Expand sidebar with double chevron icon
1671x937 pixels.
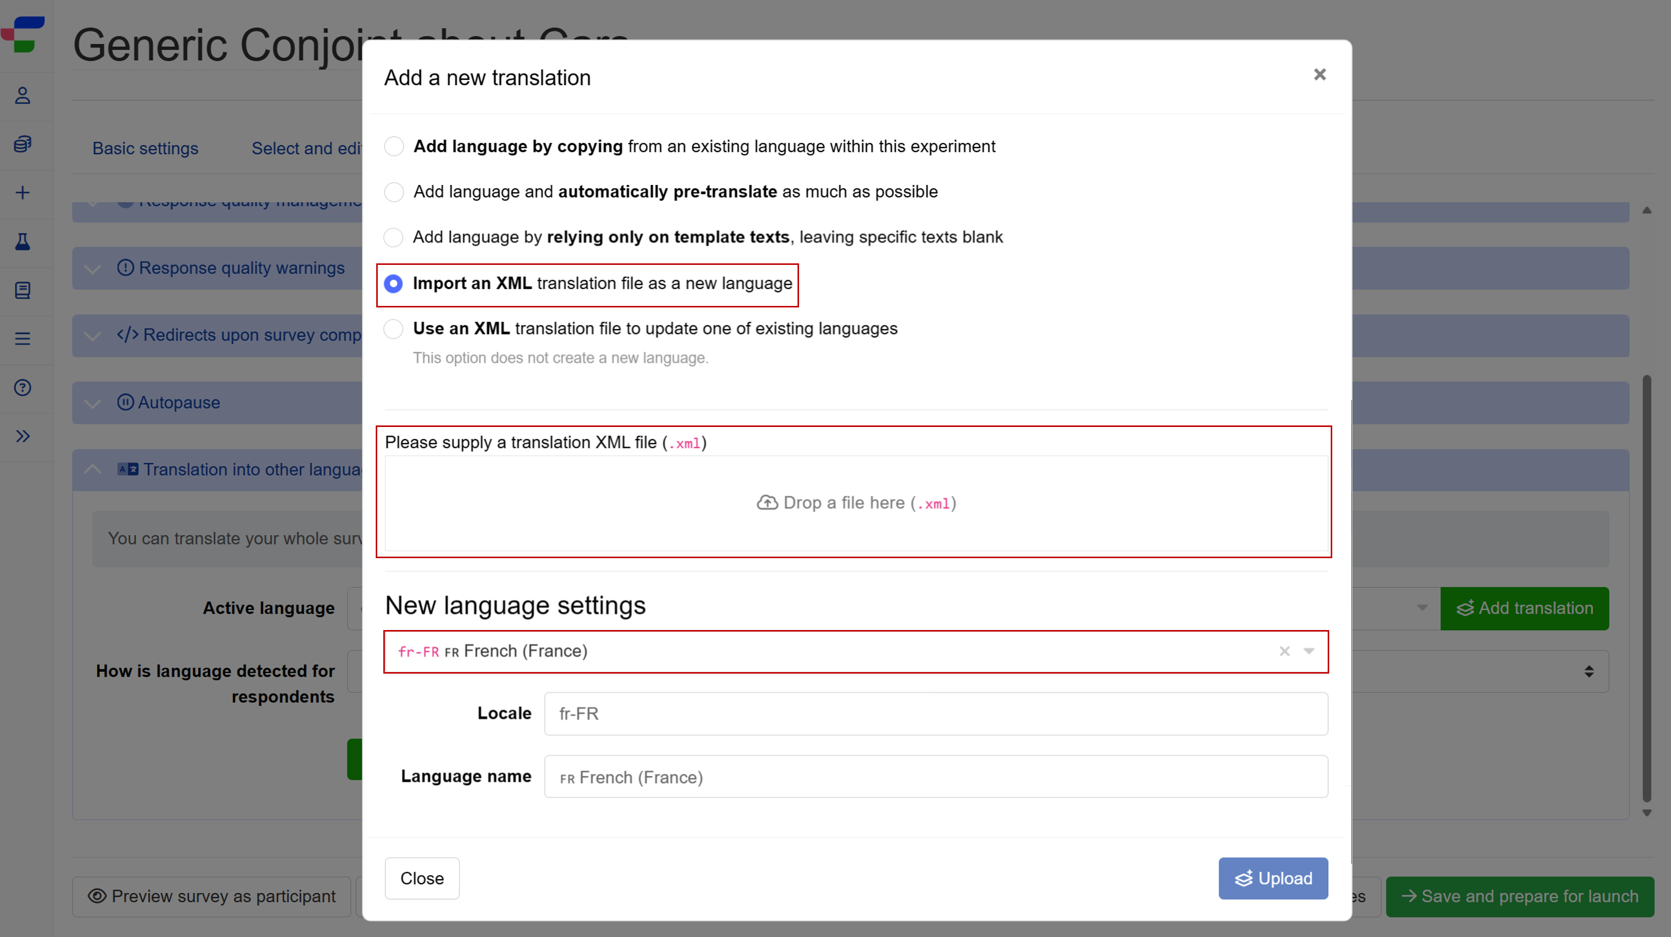click(x=23, y=436)
